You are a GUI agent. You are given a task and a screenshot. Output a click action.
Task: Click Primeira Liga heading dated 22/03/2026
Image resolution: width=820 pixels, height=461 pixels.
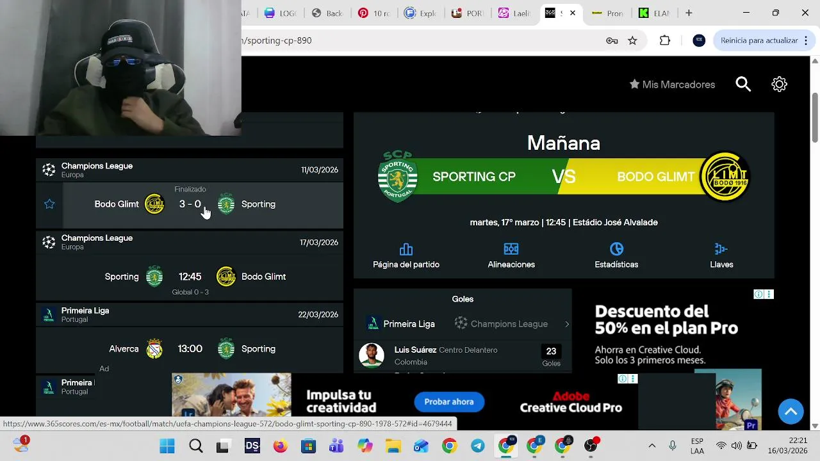point(85,311)
